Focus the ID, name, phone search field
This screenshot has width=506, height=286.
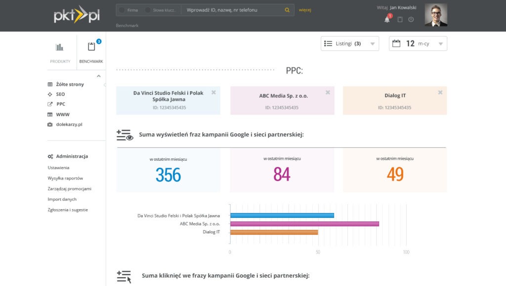[x=232, y=10]
